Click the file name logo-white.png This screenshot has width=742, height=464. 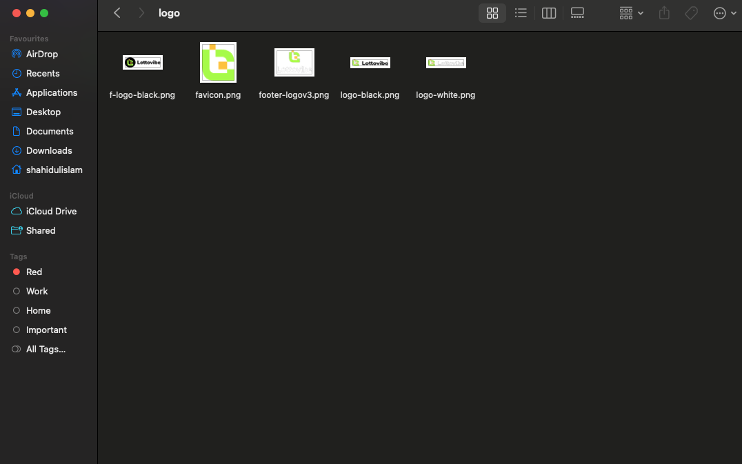[445, 95]
